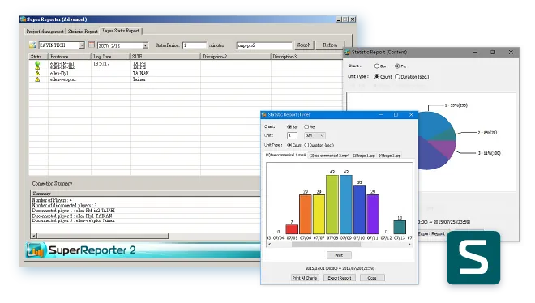Click the Status column header

(x=38, y=57)
